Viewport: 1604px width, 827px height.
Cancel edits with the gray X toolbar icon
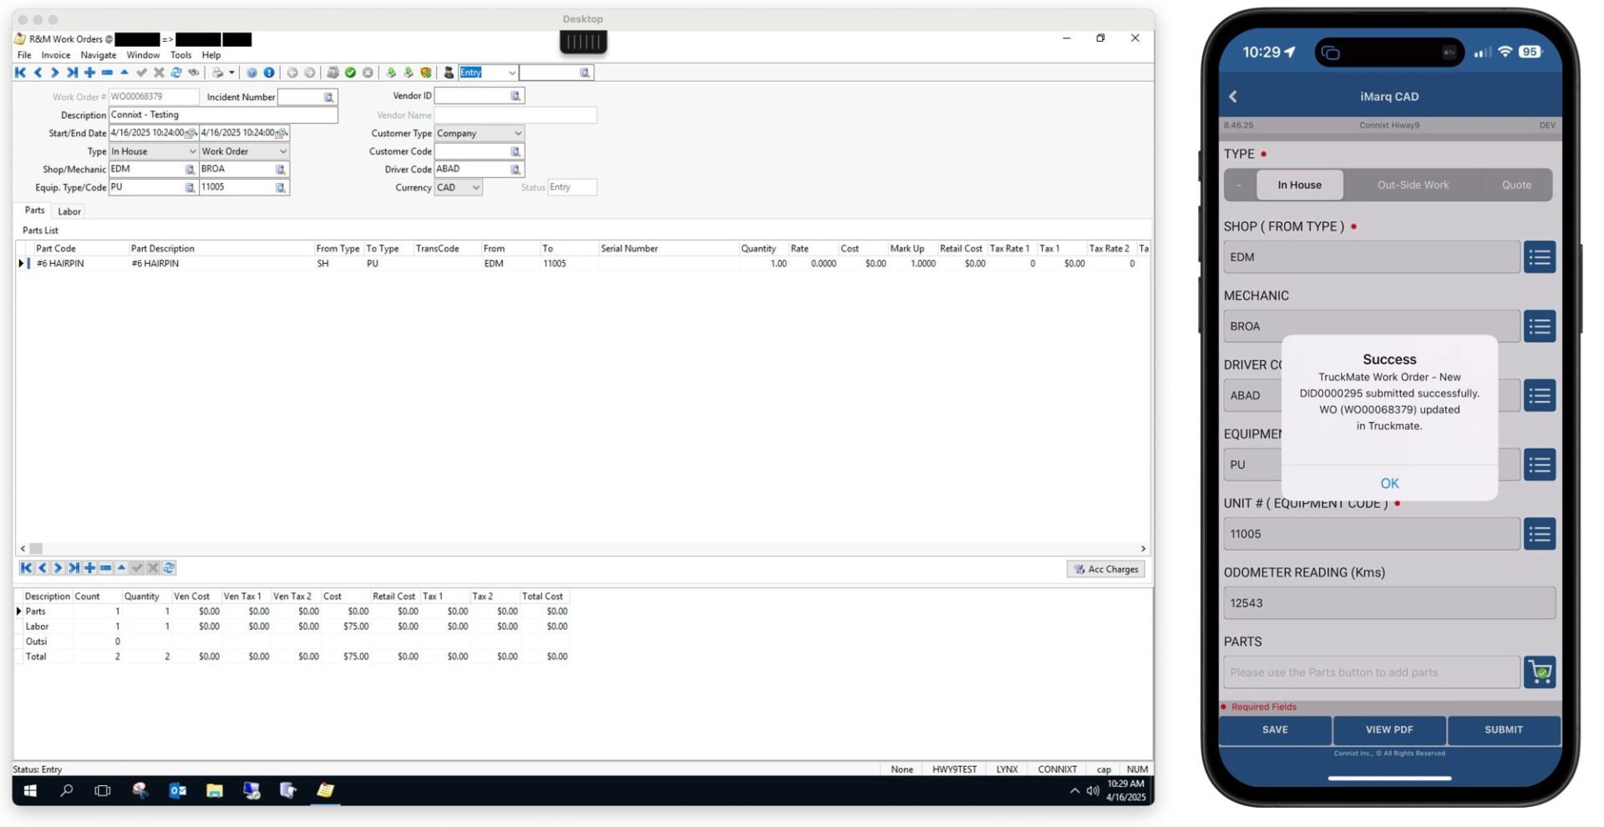[160, 73]
